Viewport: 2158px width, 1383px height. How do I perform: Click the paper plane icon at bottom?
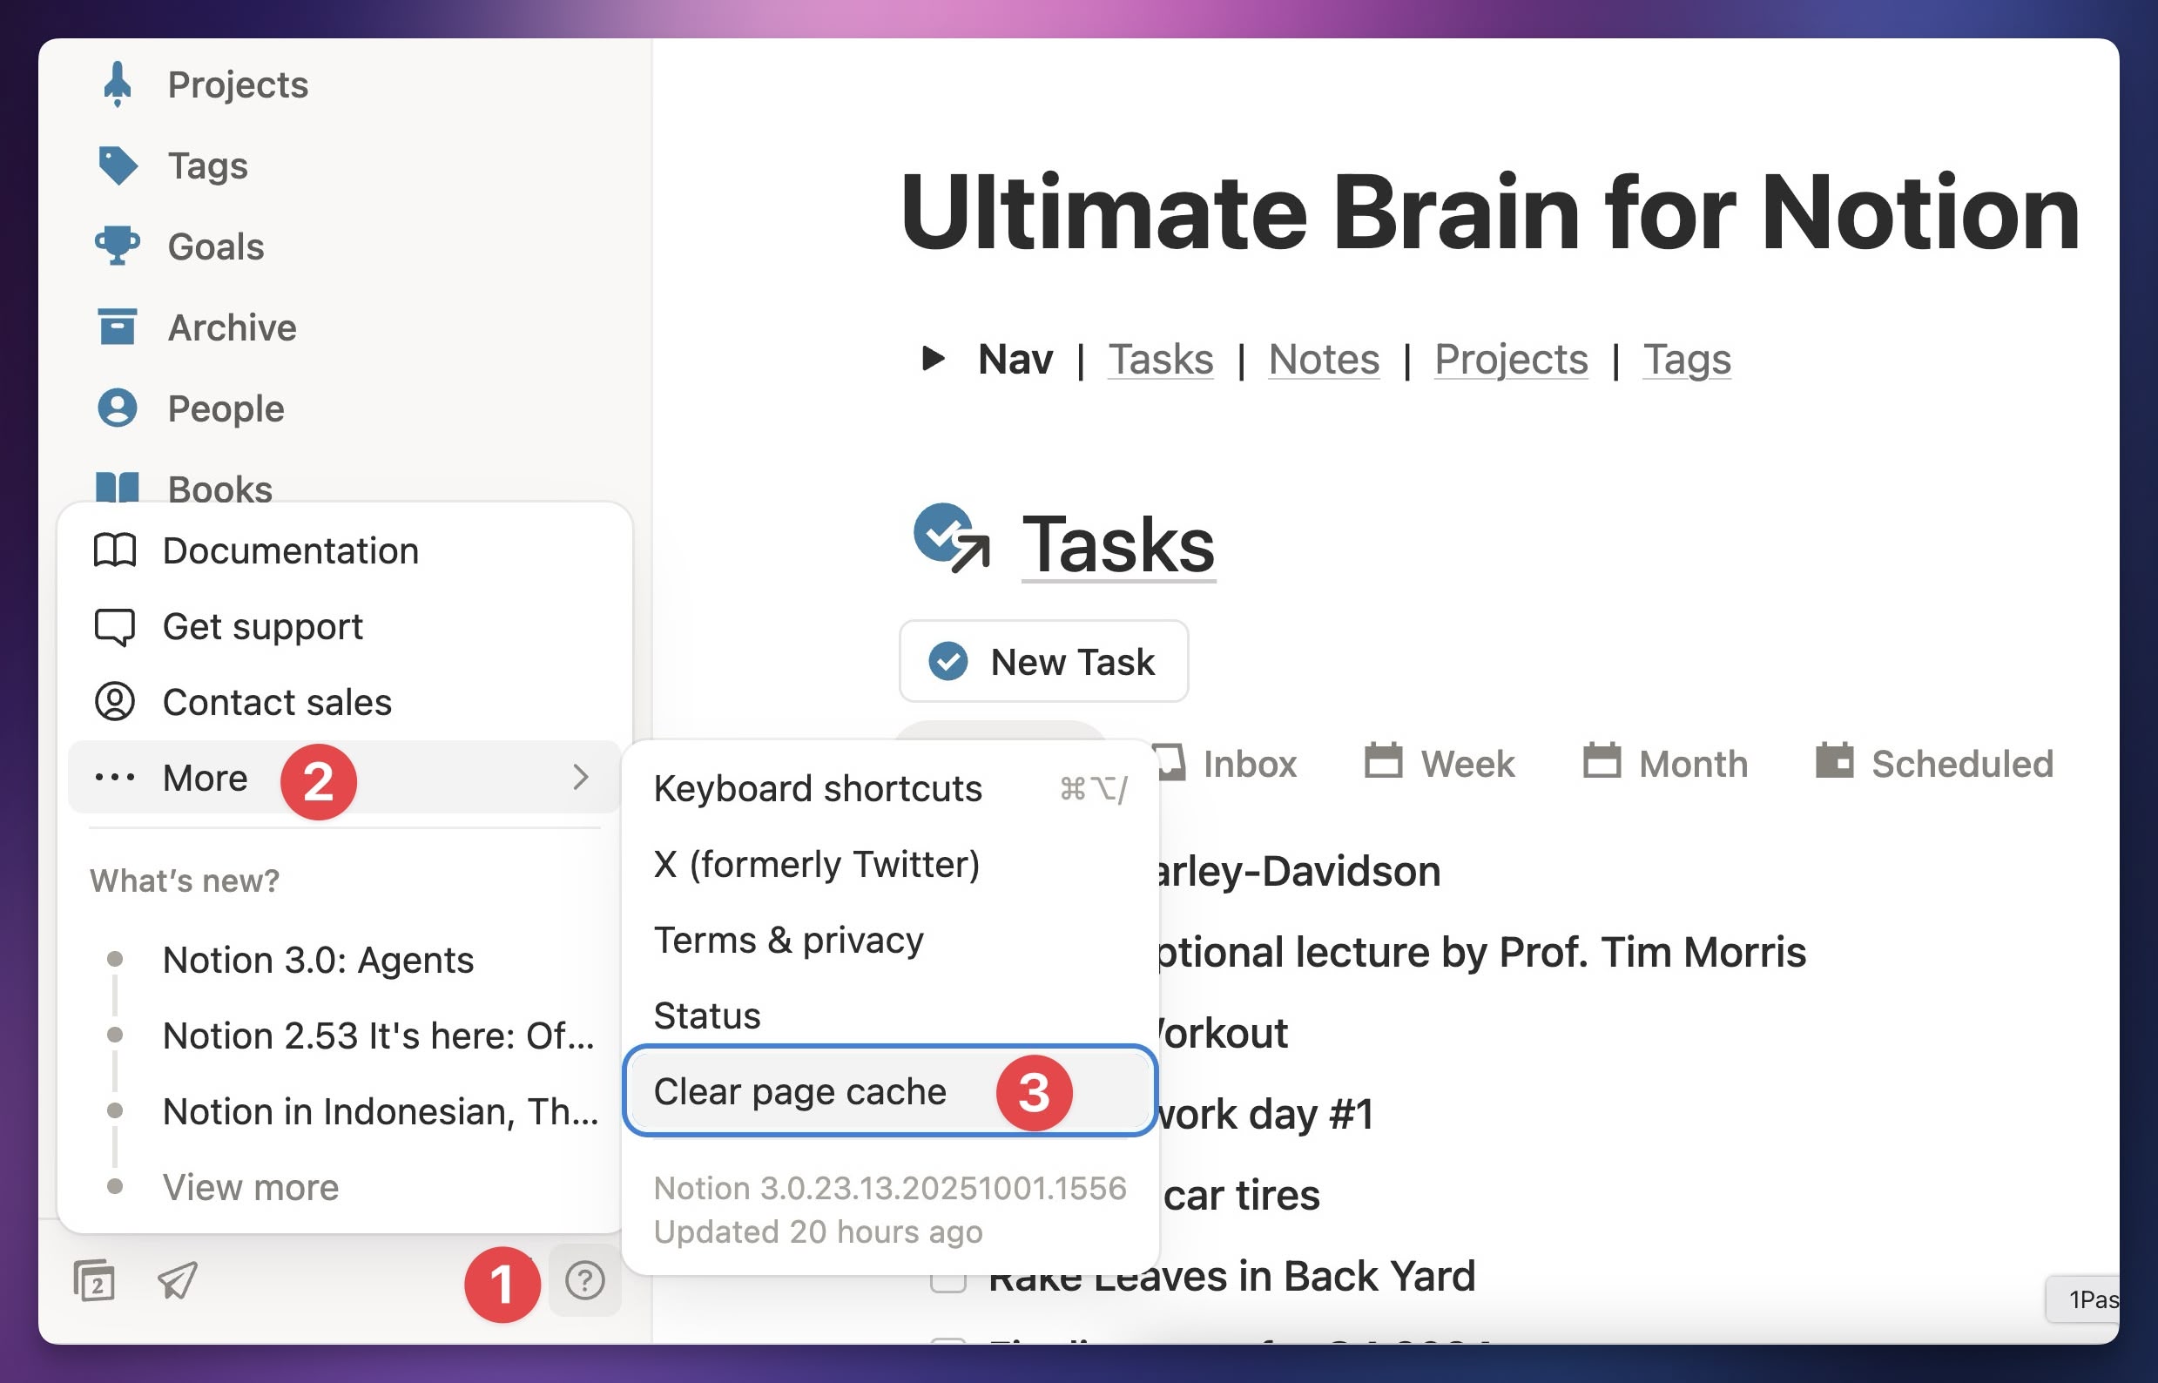[x=177, y=1279]
